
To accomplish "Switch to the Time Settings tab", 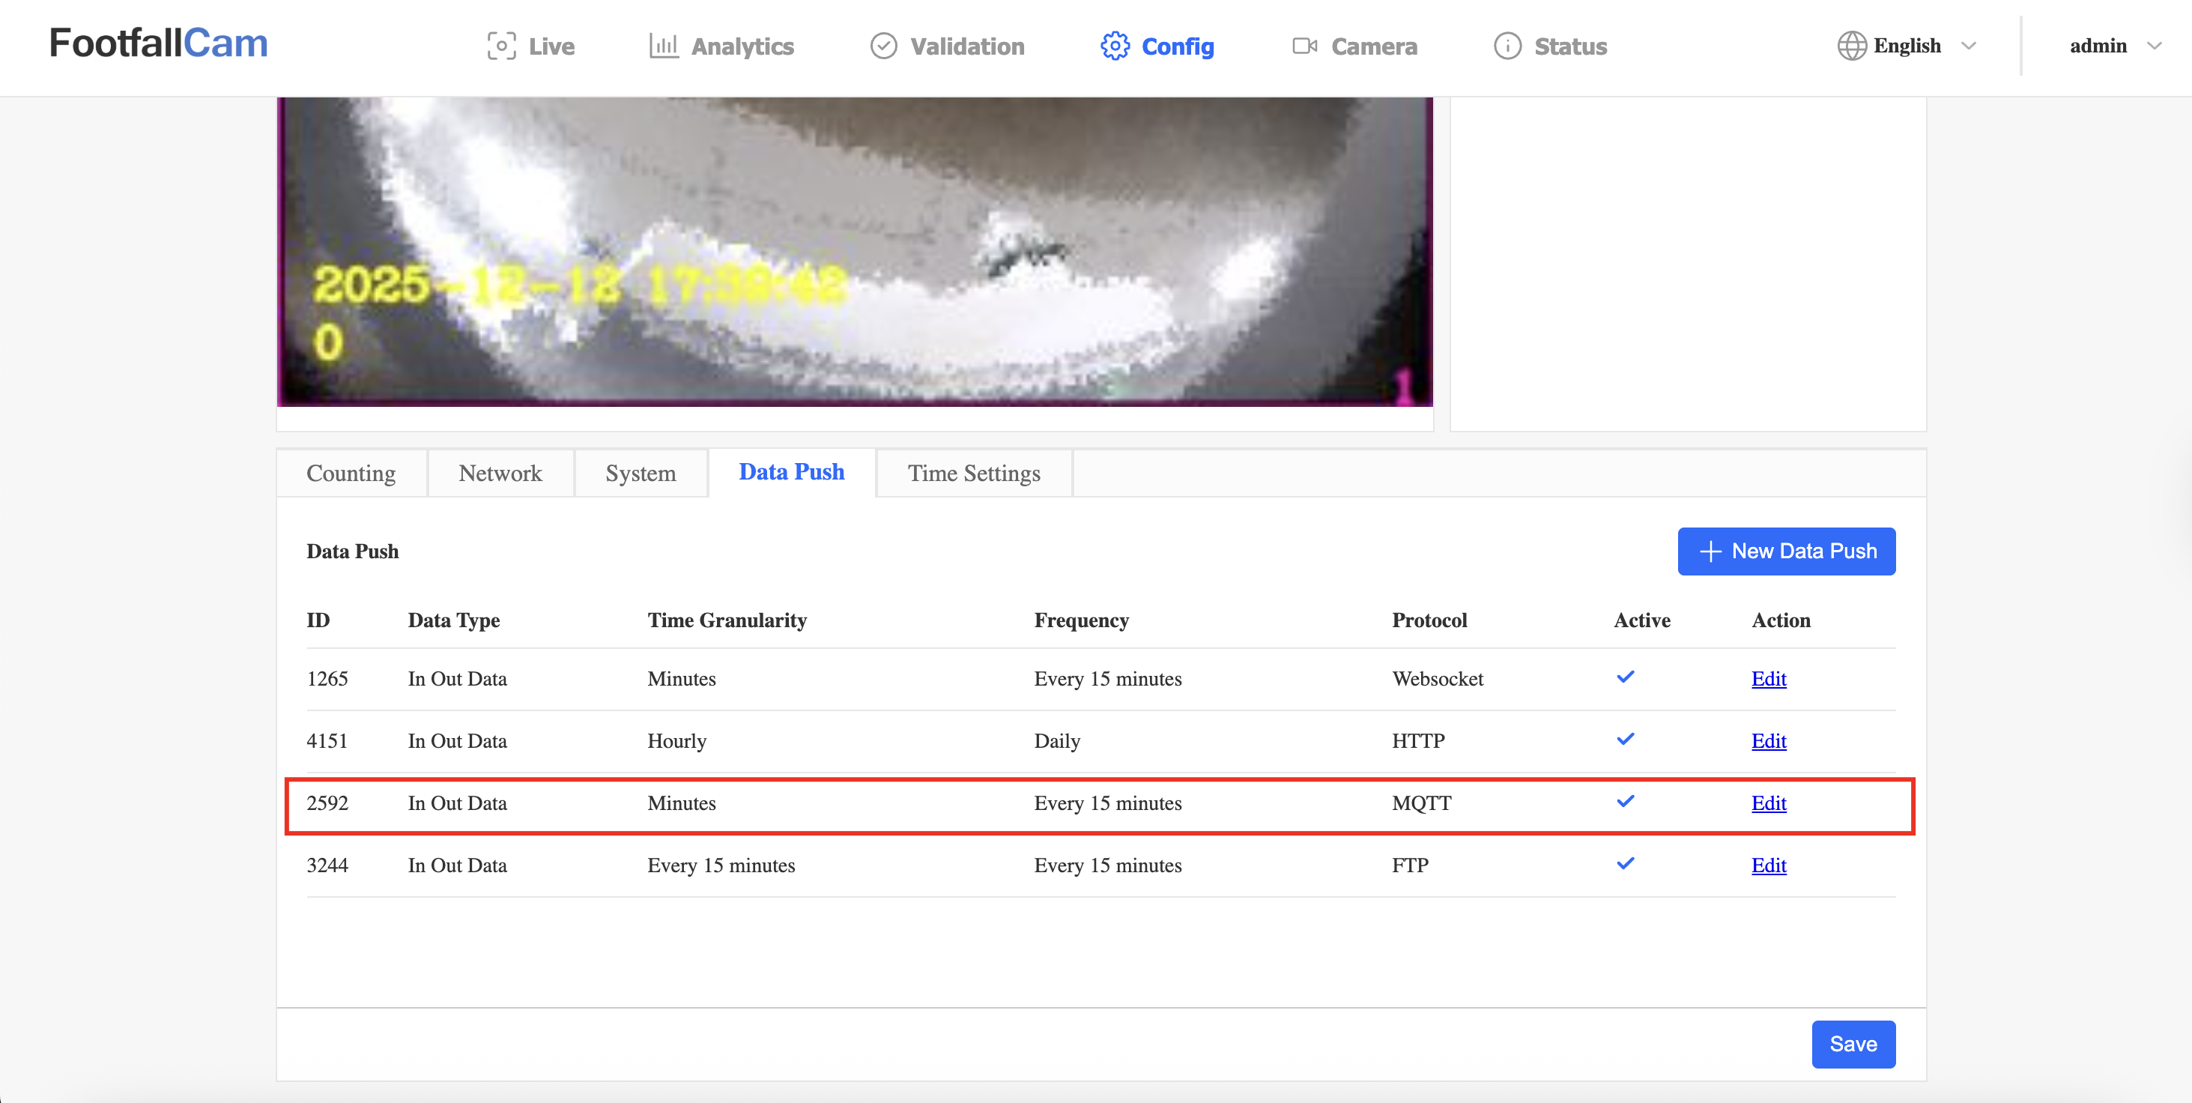I will pos(973,474).
